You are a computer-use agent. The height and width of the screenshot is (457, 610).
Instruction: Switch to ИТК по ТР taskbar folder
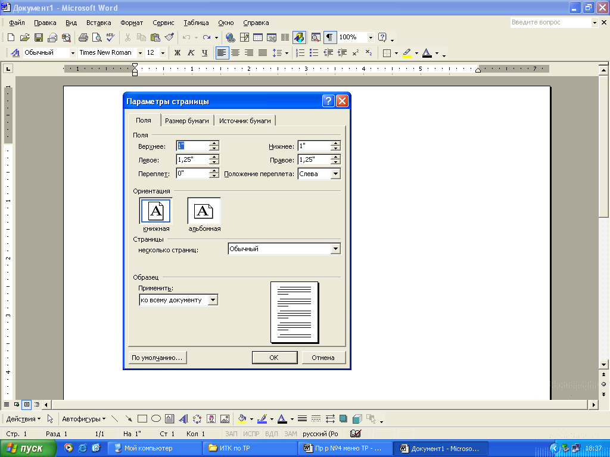(250, 449)
